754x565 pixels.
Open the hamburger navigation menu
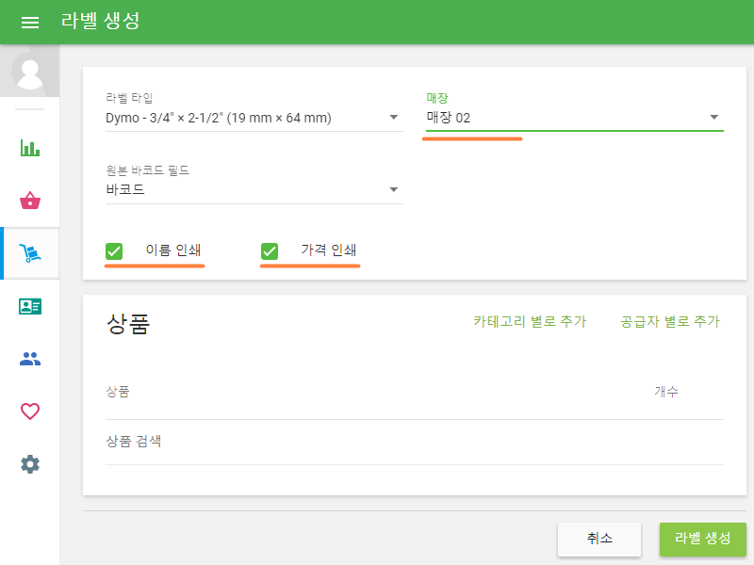click(30, 22)
